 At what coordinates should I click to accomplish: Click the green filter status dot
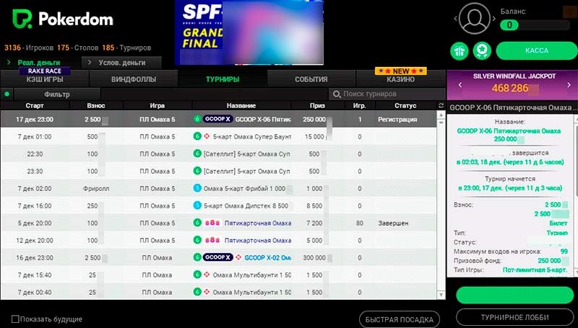click(7, 94)
